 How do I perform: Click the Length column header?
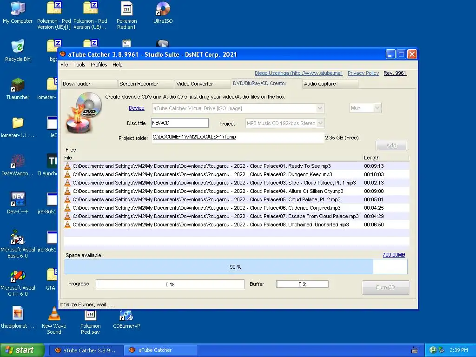pos(385,158)
